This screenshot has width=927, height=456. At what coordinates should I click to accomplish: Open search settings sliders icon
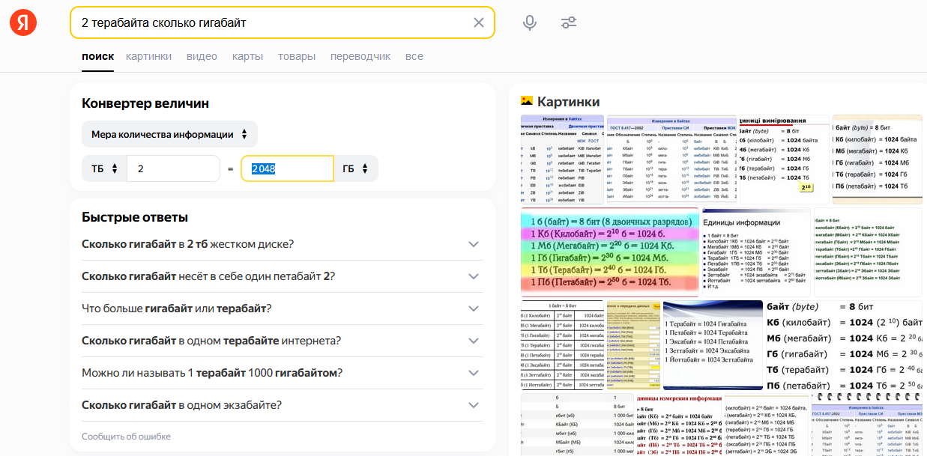point(569,22)
